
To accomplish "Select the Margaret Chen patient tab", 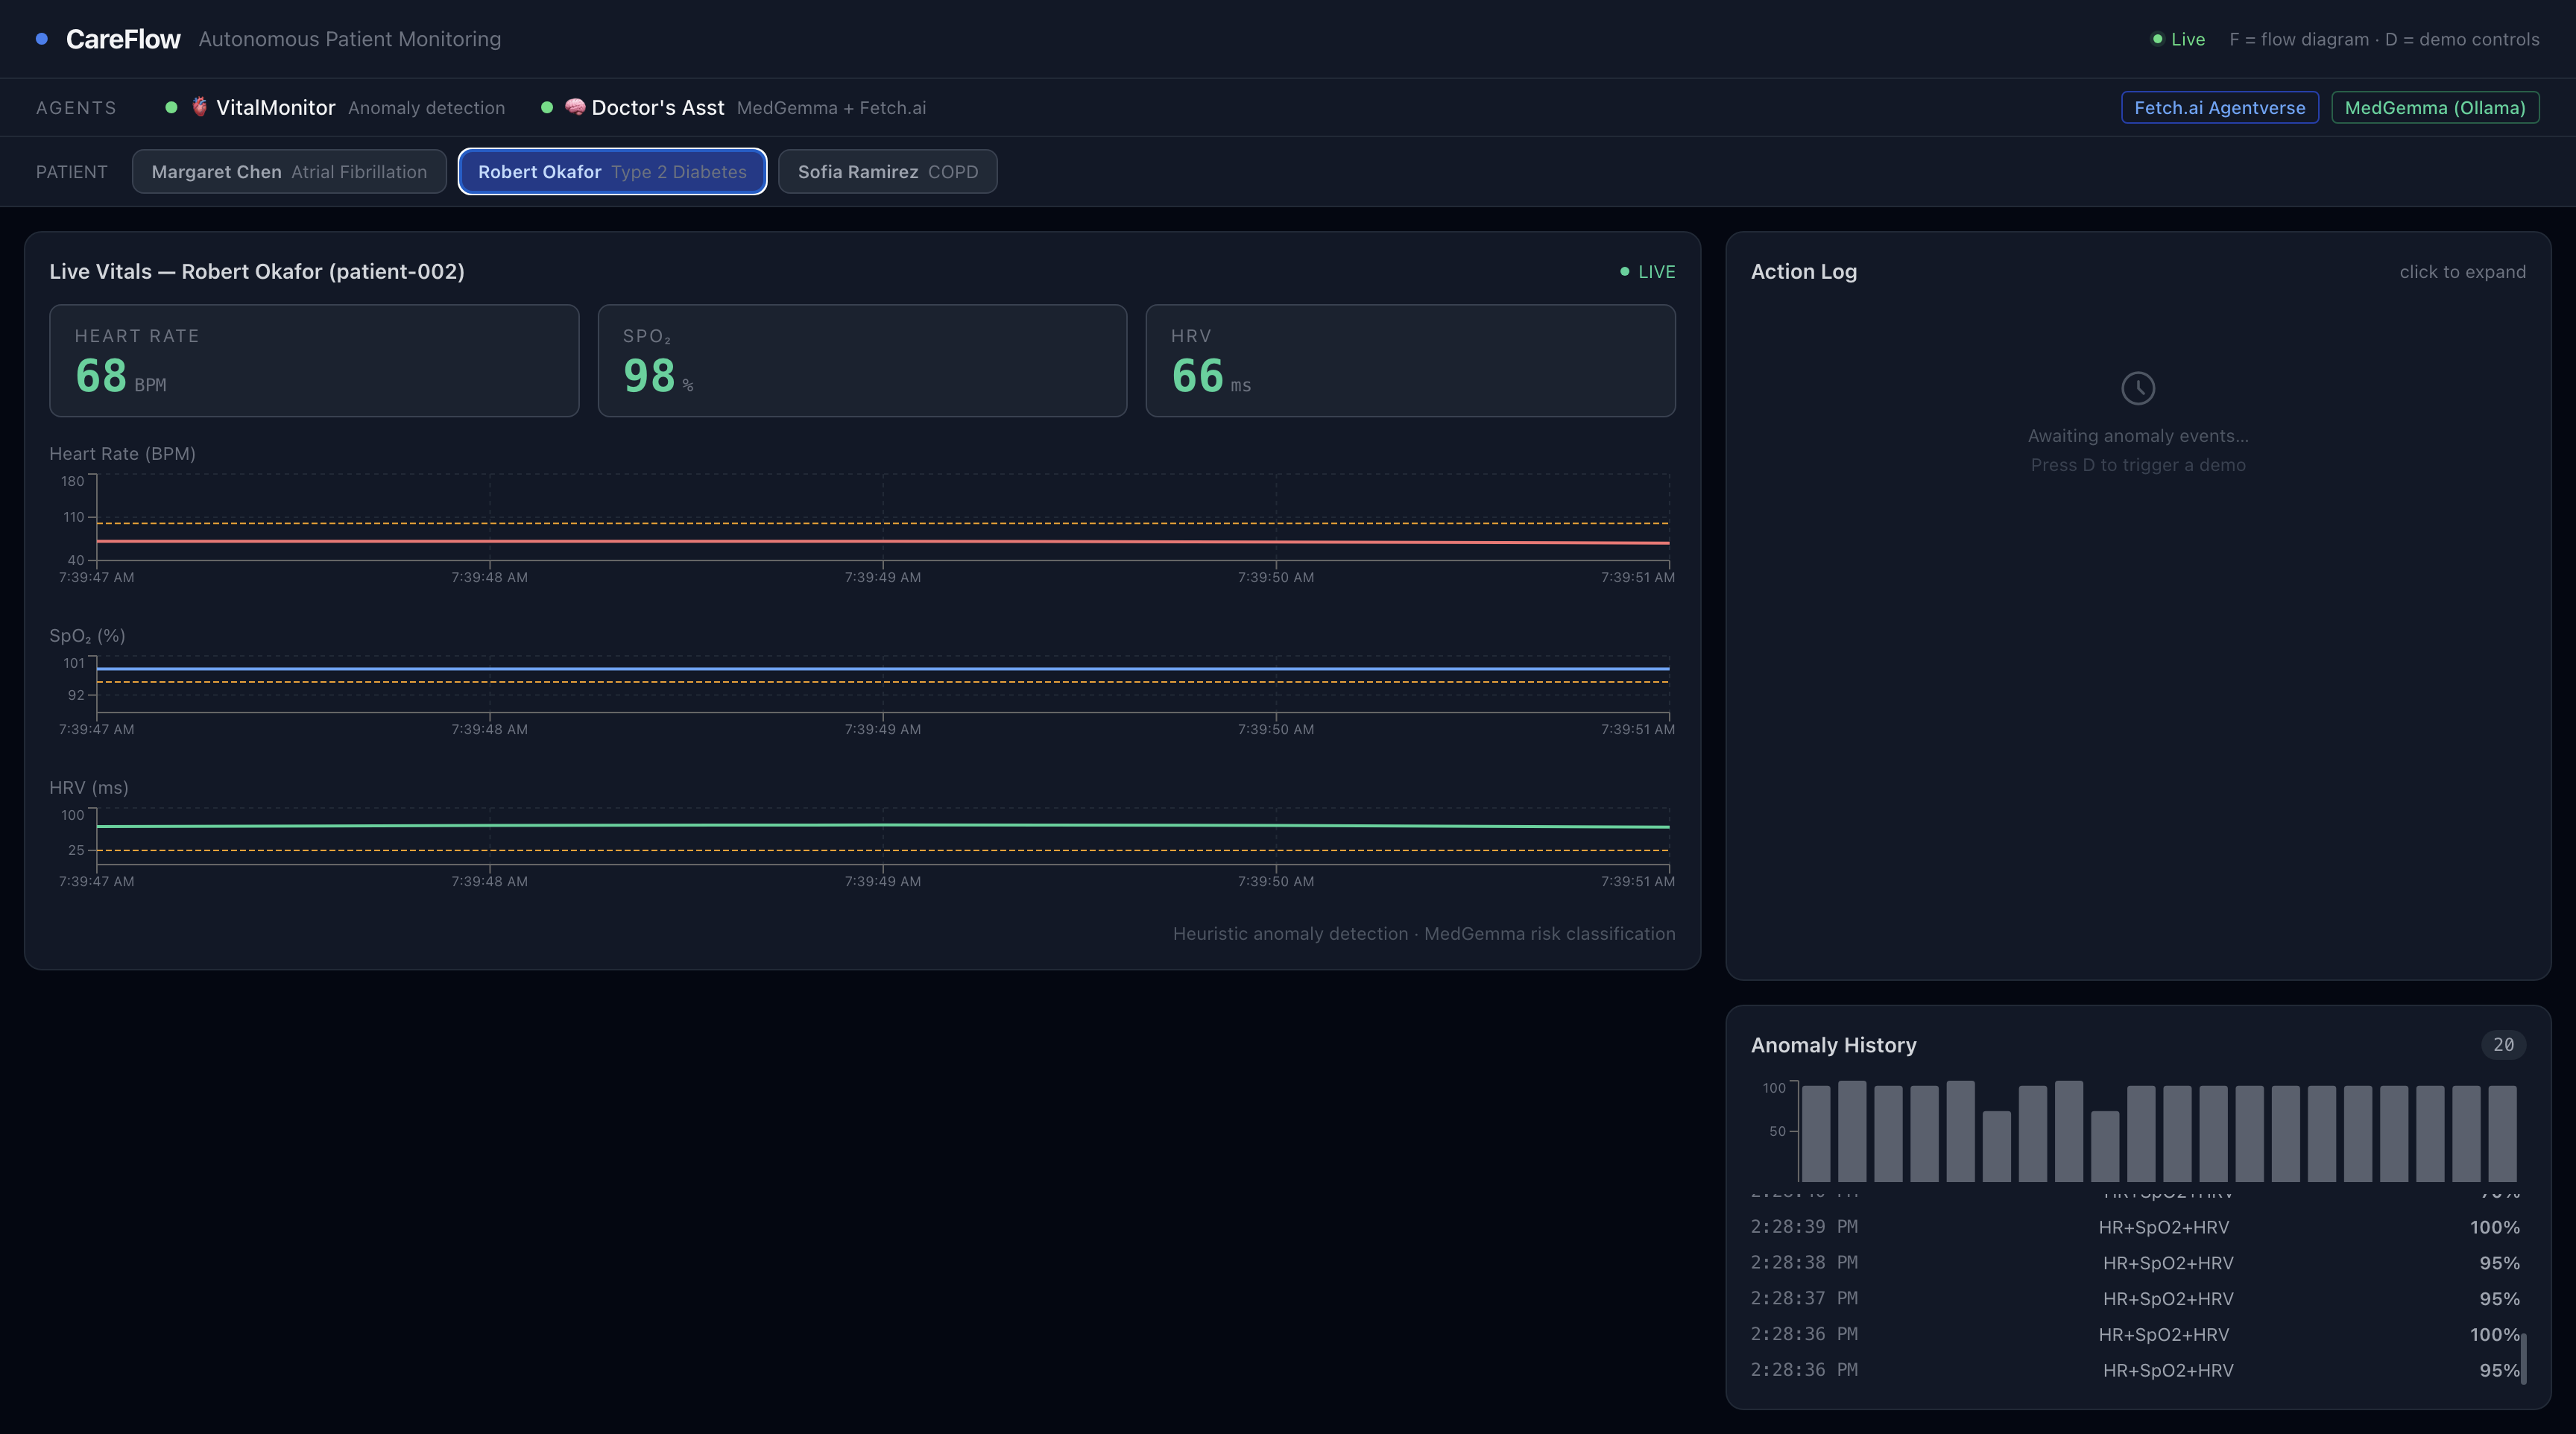I will pyautogui.click(x=289, y=172).
